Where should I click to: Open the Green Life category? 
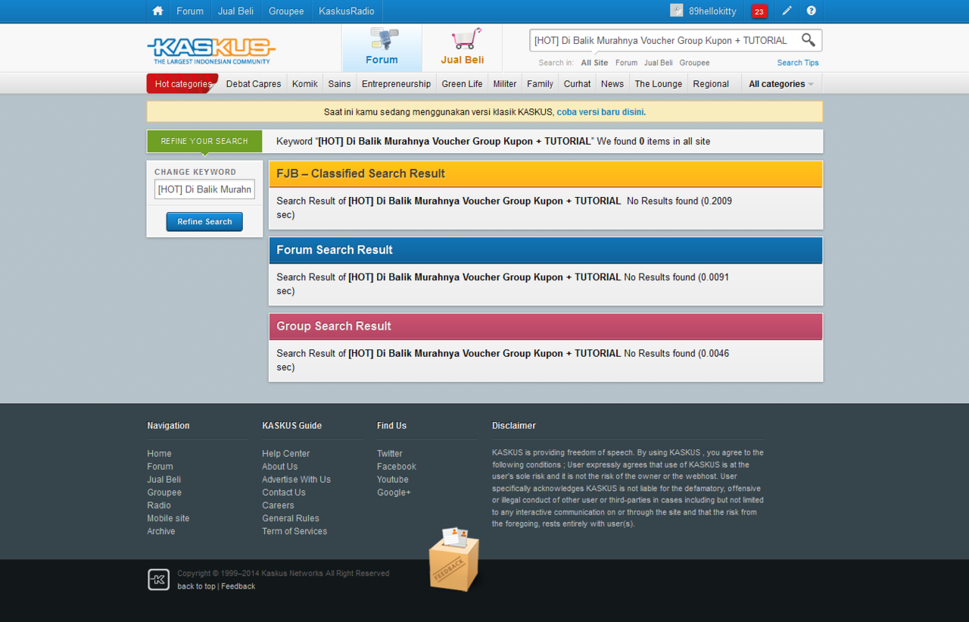click(x=462, y=84)
